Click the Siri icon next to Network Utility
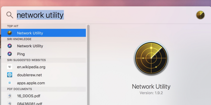This screenshot has width=211, height=105. point(9,46)
